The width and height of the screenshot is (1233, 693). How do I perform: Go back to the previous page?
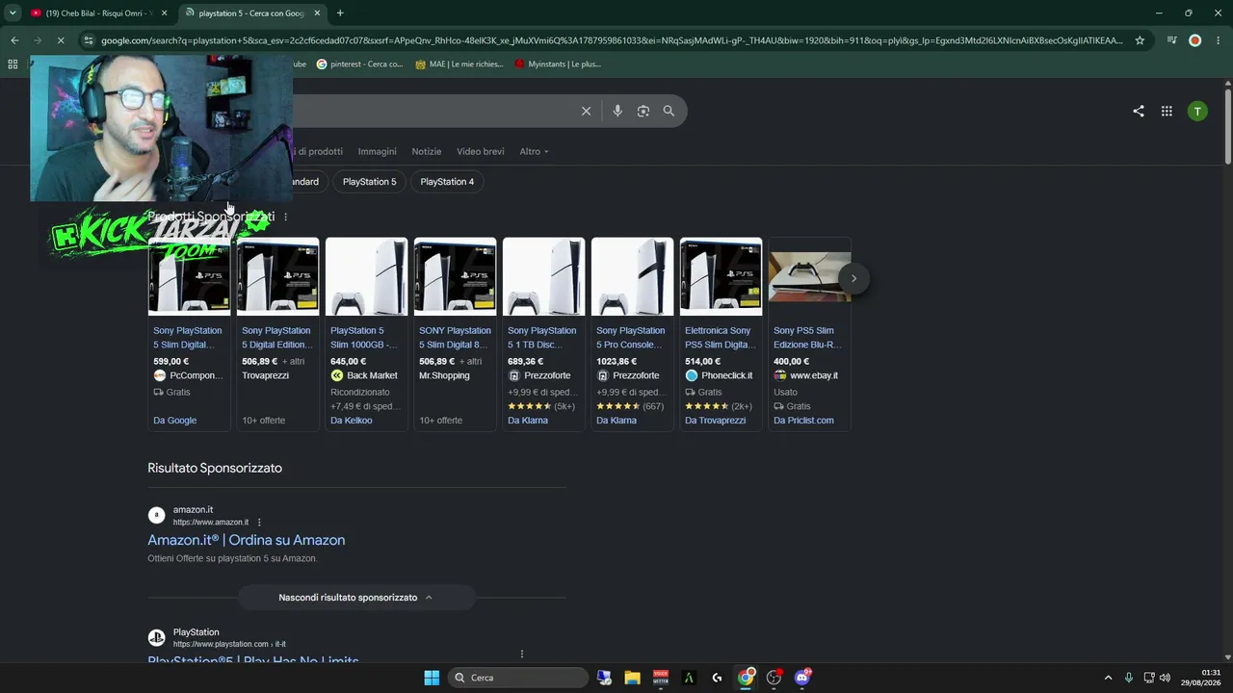coord(14,40)
